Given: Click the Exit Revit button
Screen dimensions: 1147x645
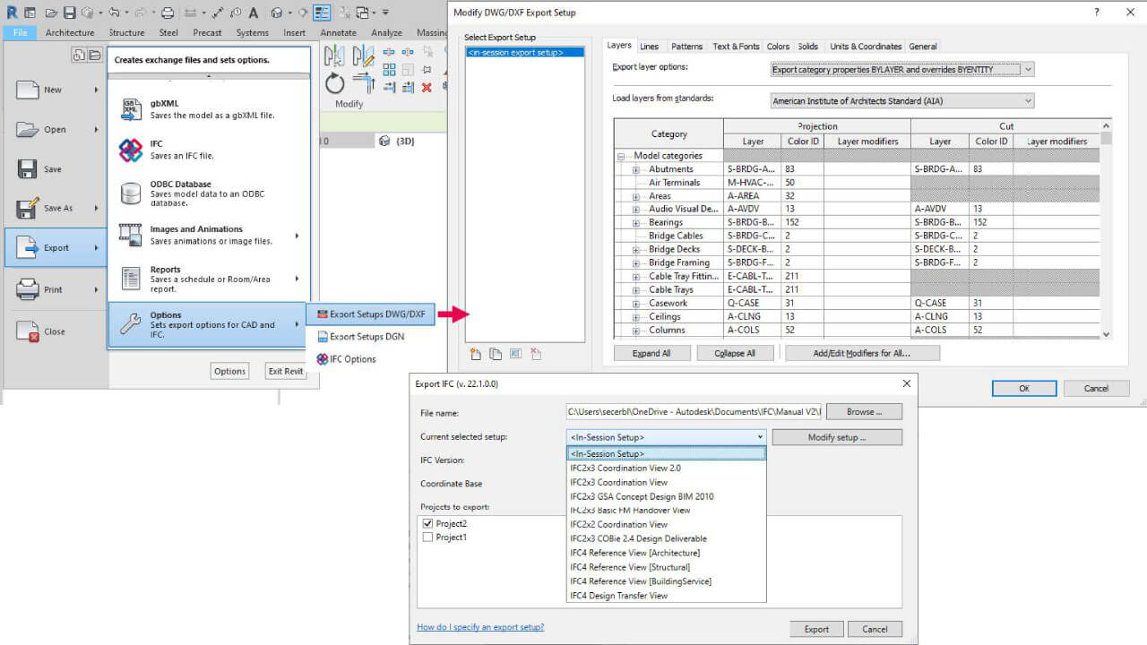Looking at the screenshot, I should (x=286, y=371).
